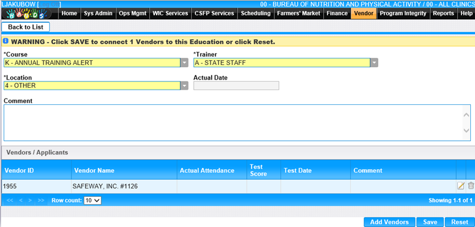Open the WIC Services menu

170,14
